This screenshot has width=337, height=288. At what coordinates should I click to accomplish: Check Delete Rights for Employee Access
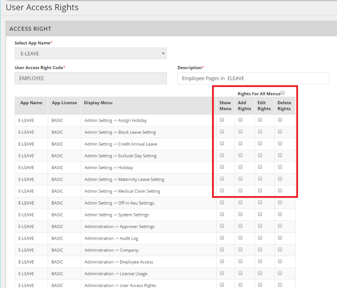[x=280, y=261]
